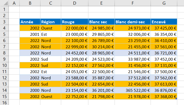Viewport: 184px width, 105px height.
Task: Select row 3 header
Action: pos(4,22)
